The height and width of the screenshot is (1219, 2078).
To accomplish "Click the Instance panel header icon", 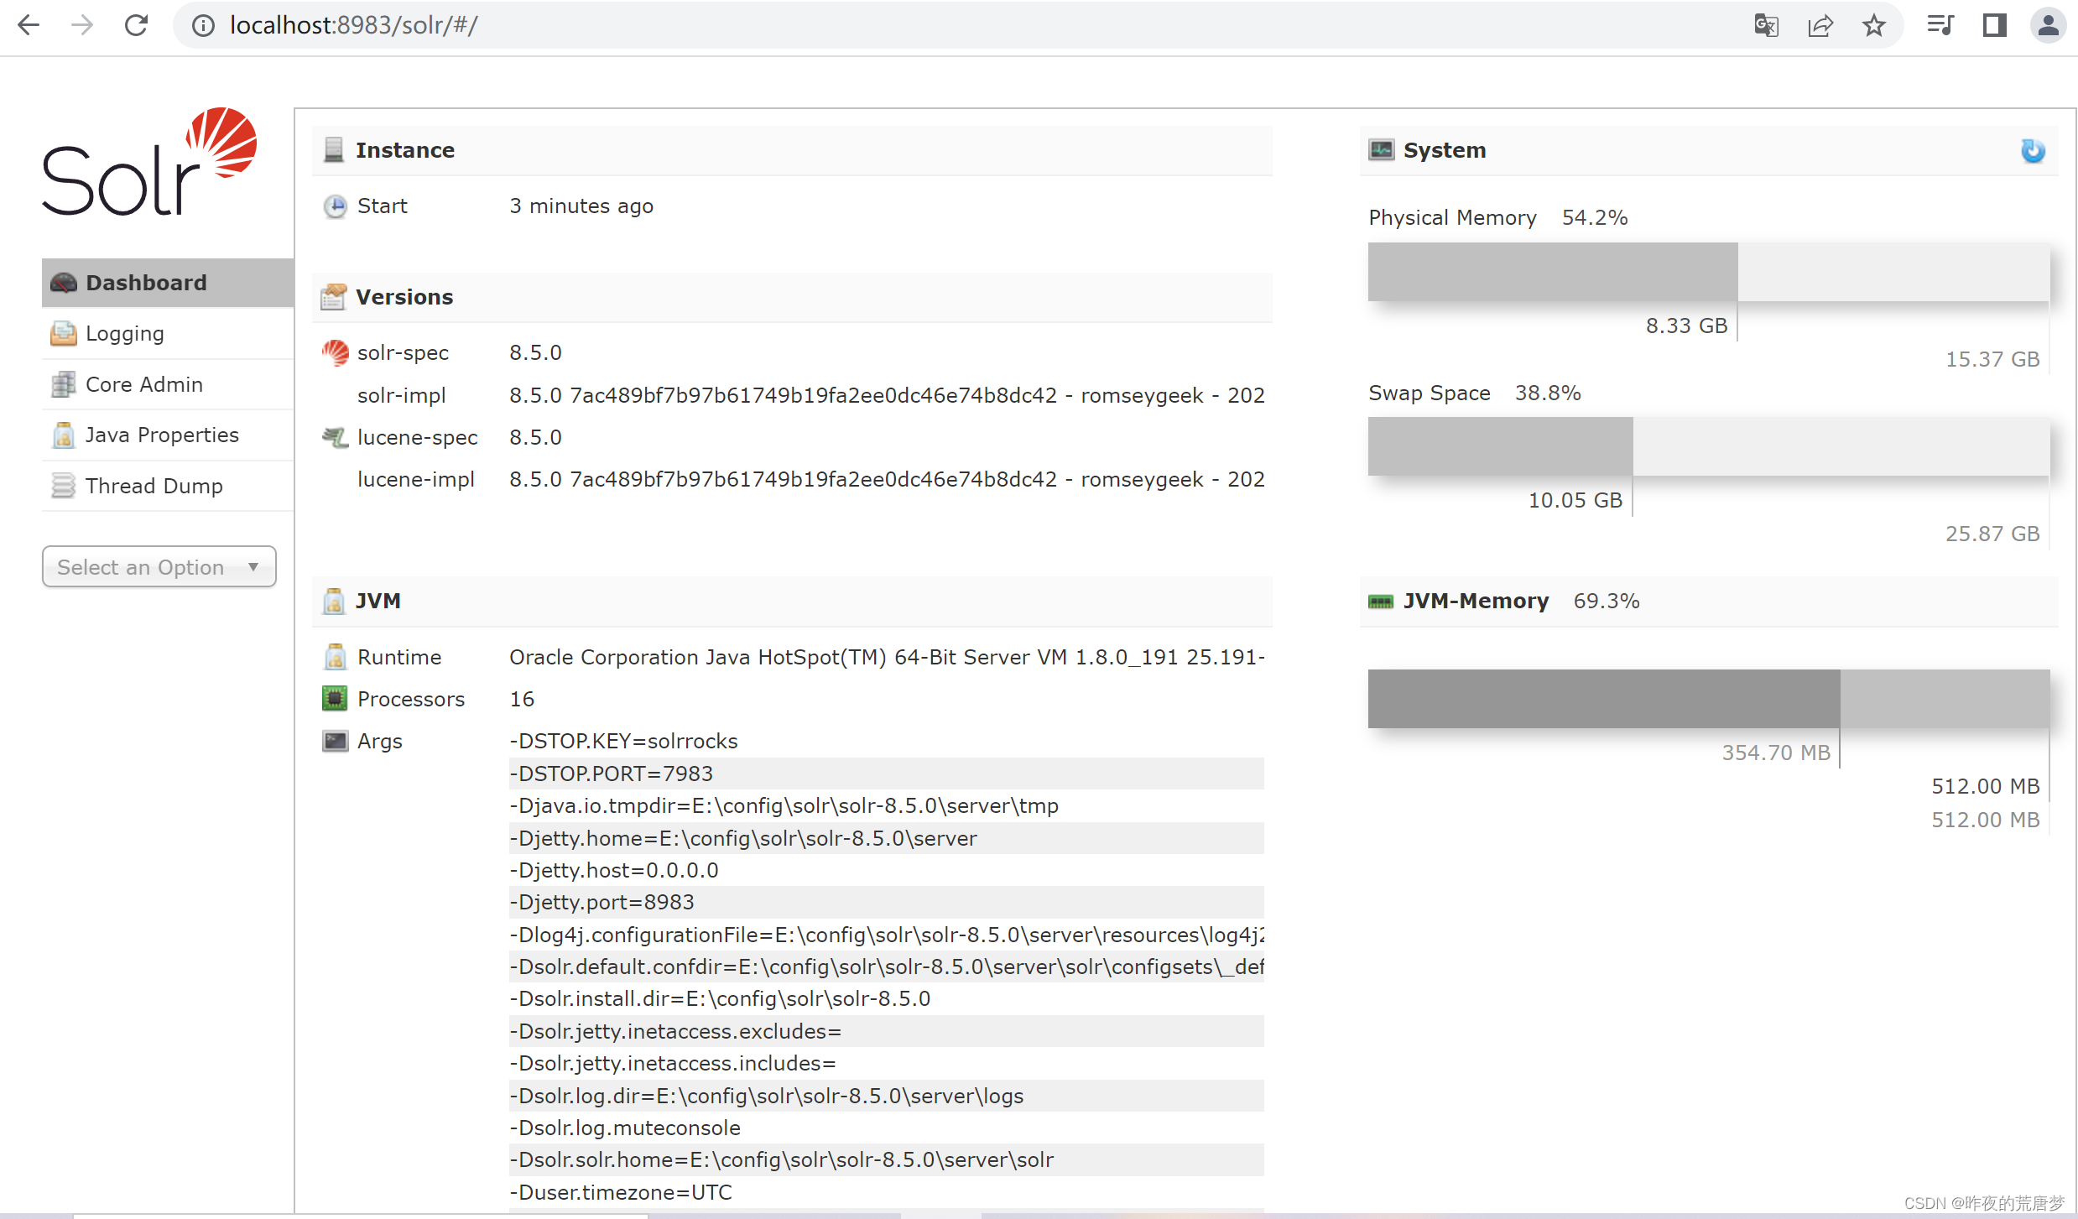I will pos(334,149).
